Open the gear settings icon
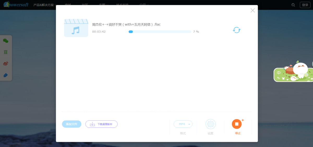Screen dimensions: 313x147 point(210,124)
